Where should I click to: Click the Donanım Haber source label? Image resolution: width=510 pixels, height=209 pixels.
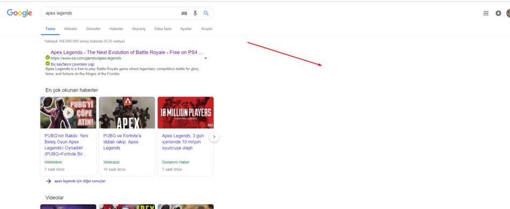(x=176, y=162)
